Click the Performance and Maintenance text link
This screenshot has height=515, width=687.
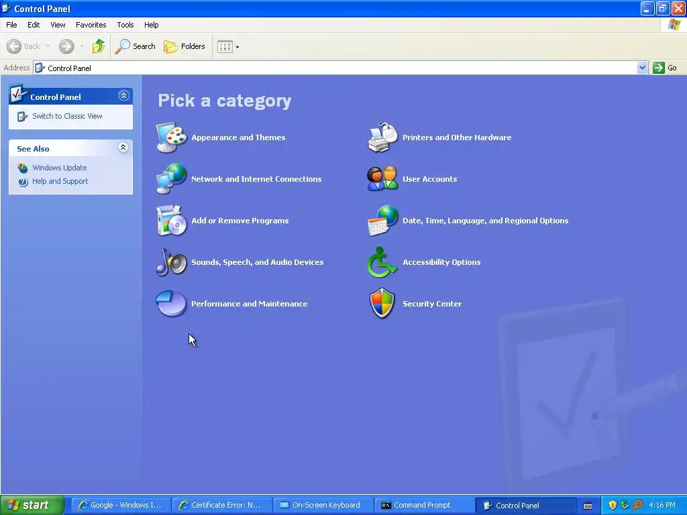250,304
